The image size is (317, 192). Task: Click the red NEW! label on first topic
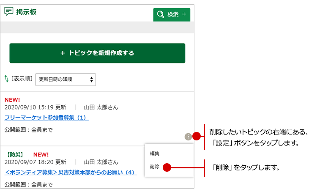click(12, 100)
